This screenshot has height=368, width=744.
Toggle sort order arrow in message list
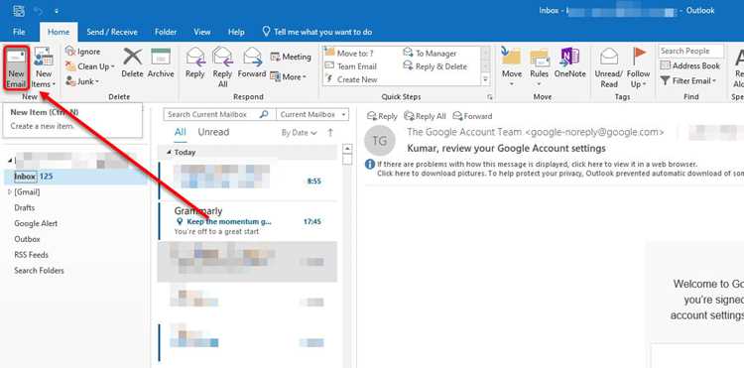tap(330, 133)
